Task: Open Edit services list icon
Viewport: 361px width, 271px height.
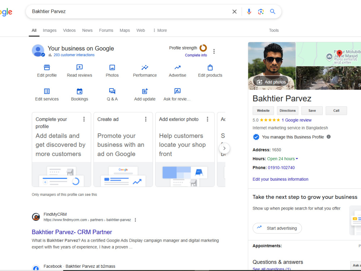Action: tap(47, 91)
